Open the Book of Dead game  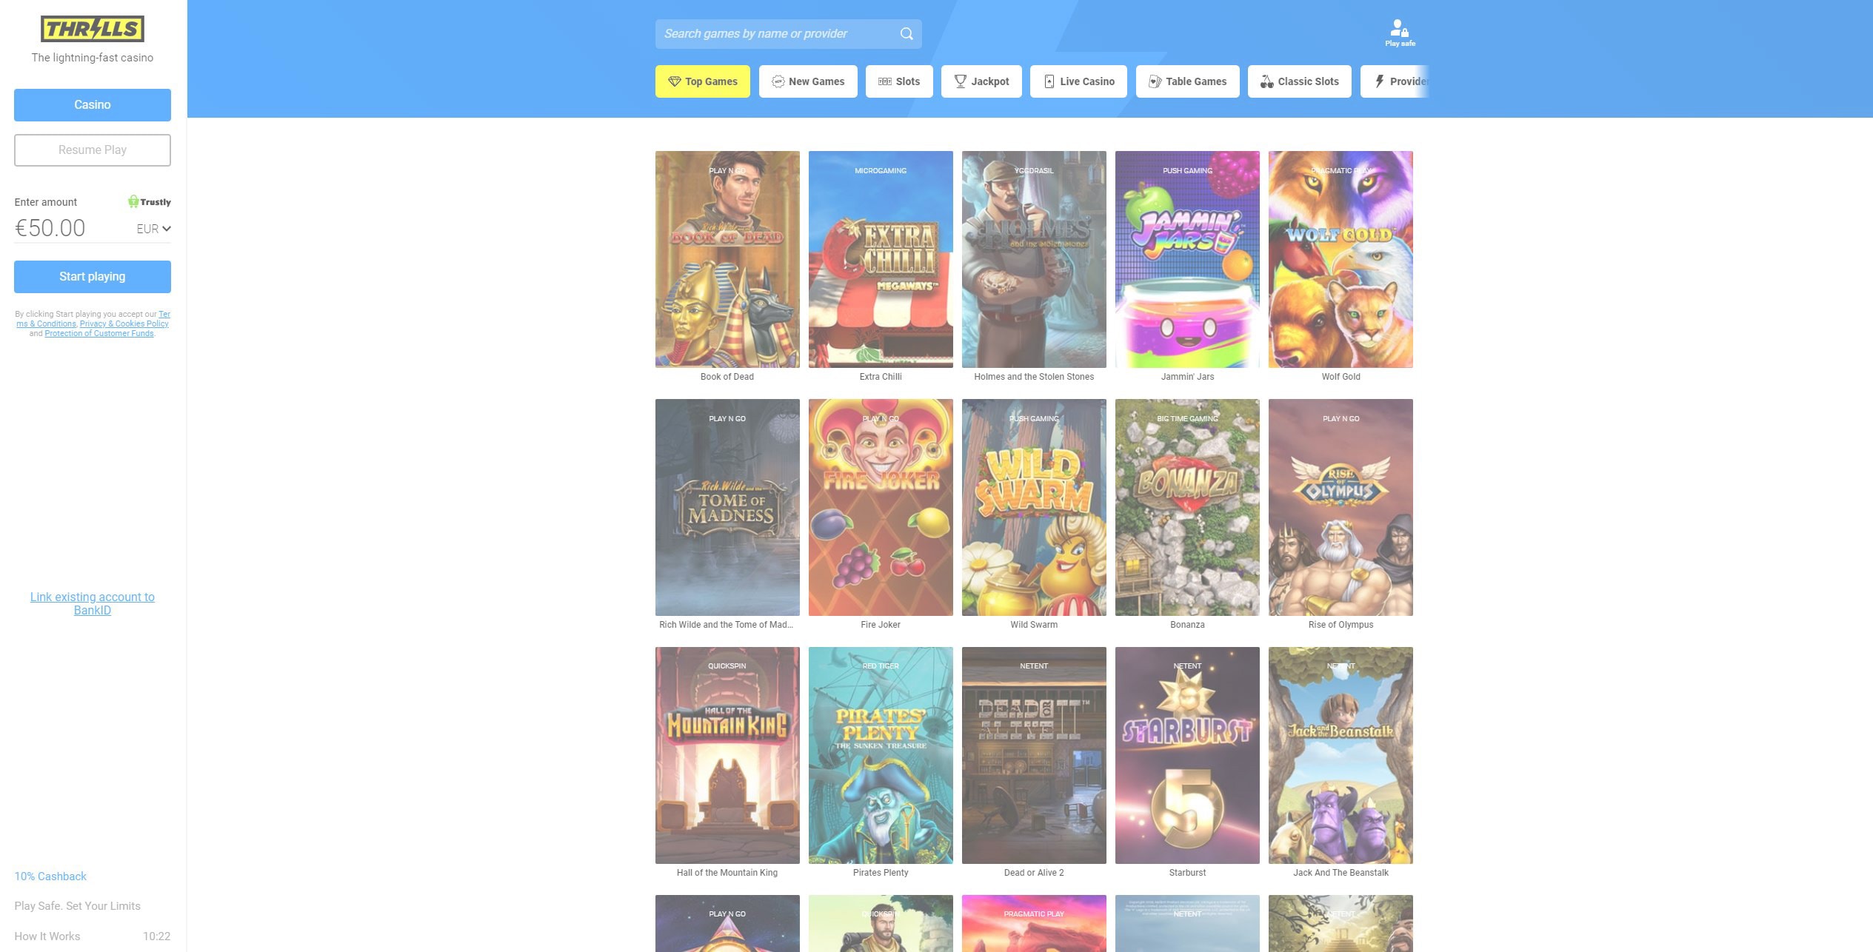[727, 259]
